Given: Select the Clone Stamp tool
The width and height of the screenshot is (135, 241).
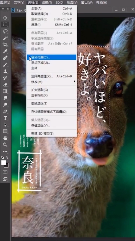Looking at the screenshot, I should (5, 71).
